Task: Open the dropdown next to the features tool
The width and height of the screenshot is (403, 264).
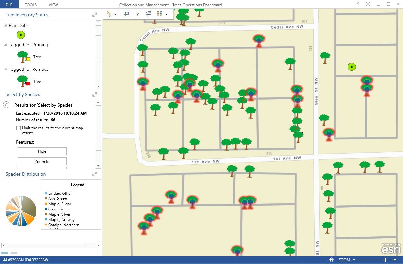Action: point(116,14)
